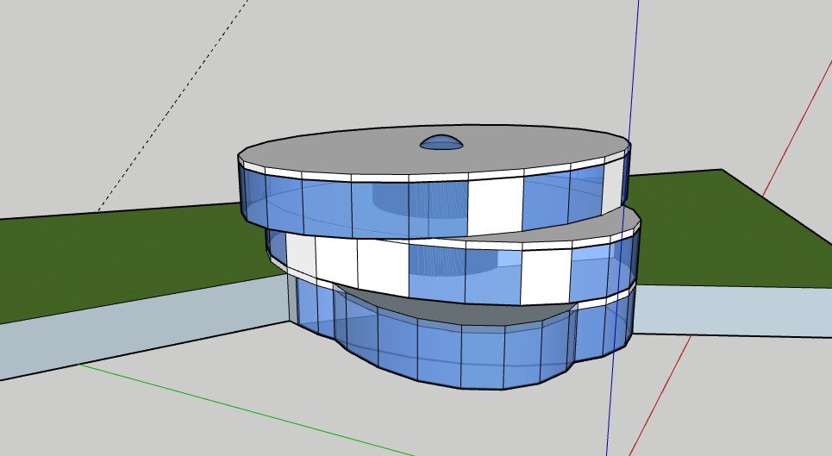Select the large white wall panel on top floor
The height and width of the screenshot is (456, 832).
(x=495, y=207)
